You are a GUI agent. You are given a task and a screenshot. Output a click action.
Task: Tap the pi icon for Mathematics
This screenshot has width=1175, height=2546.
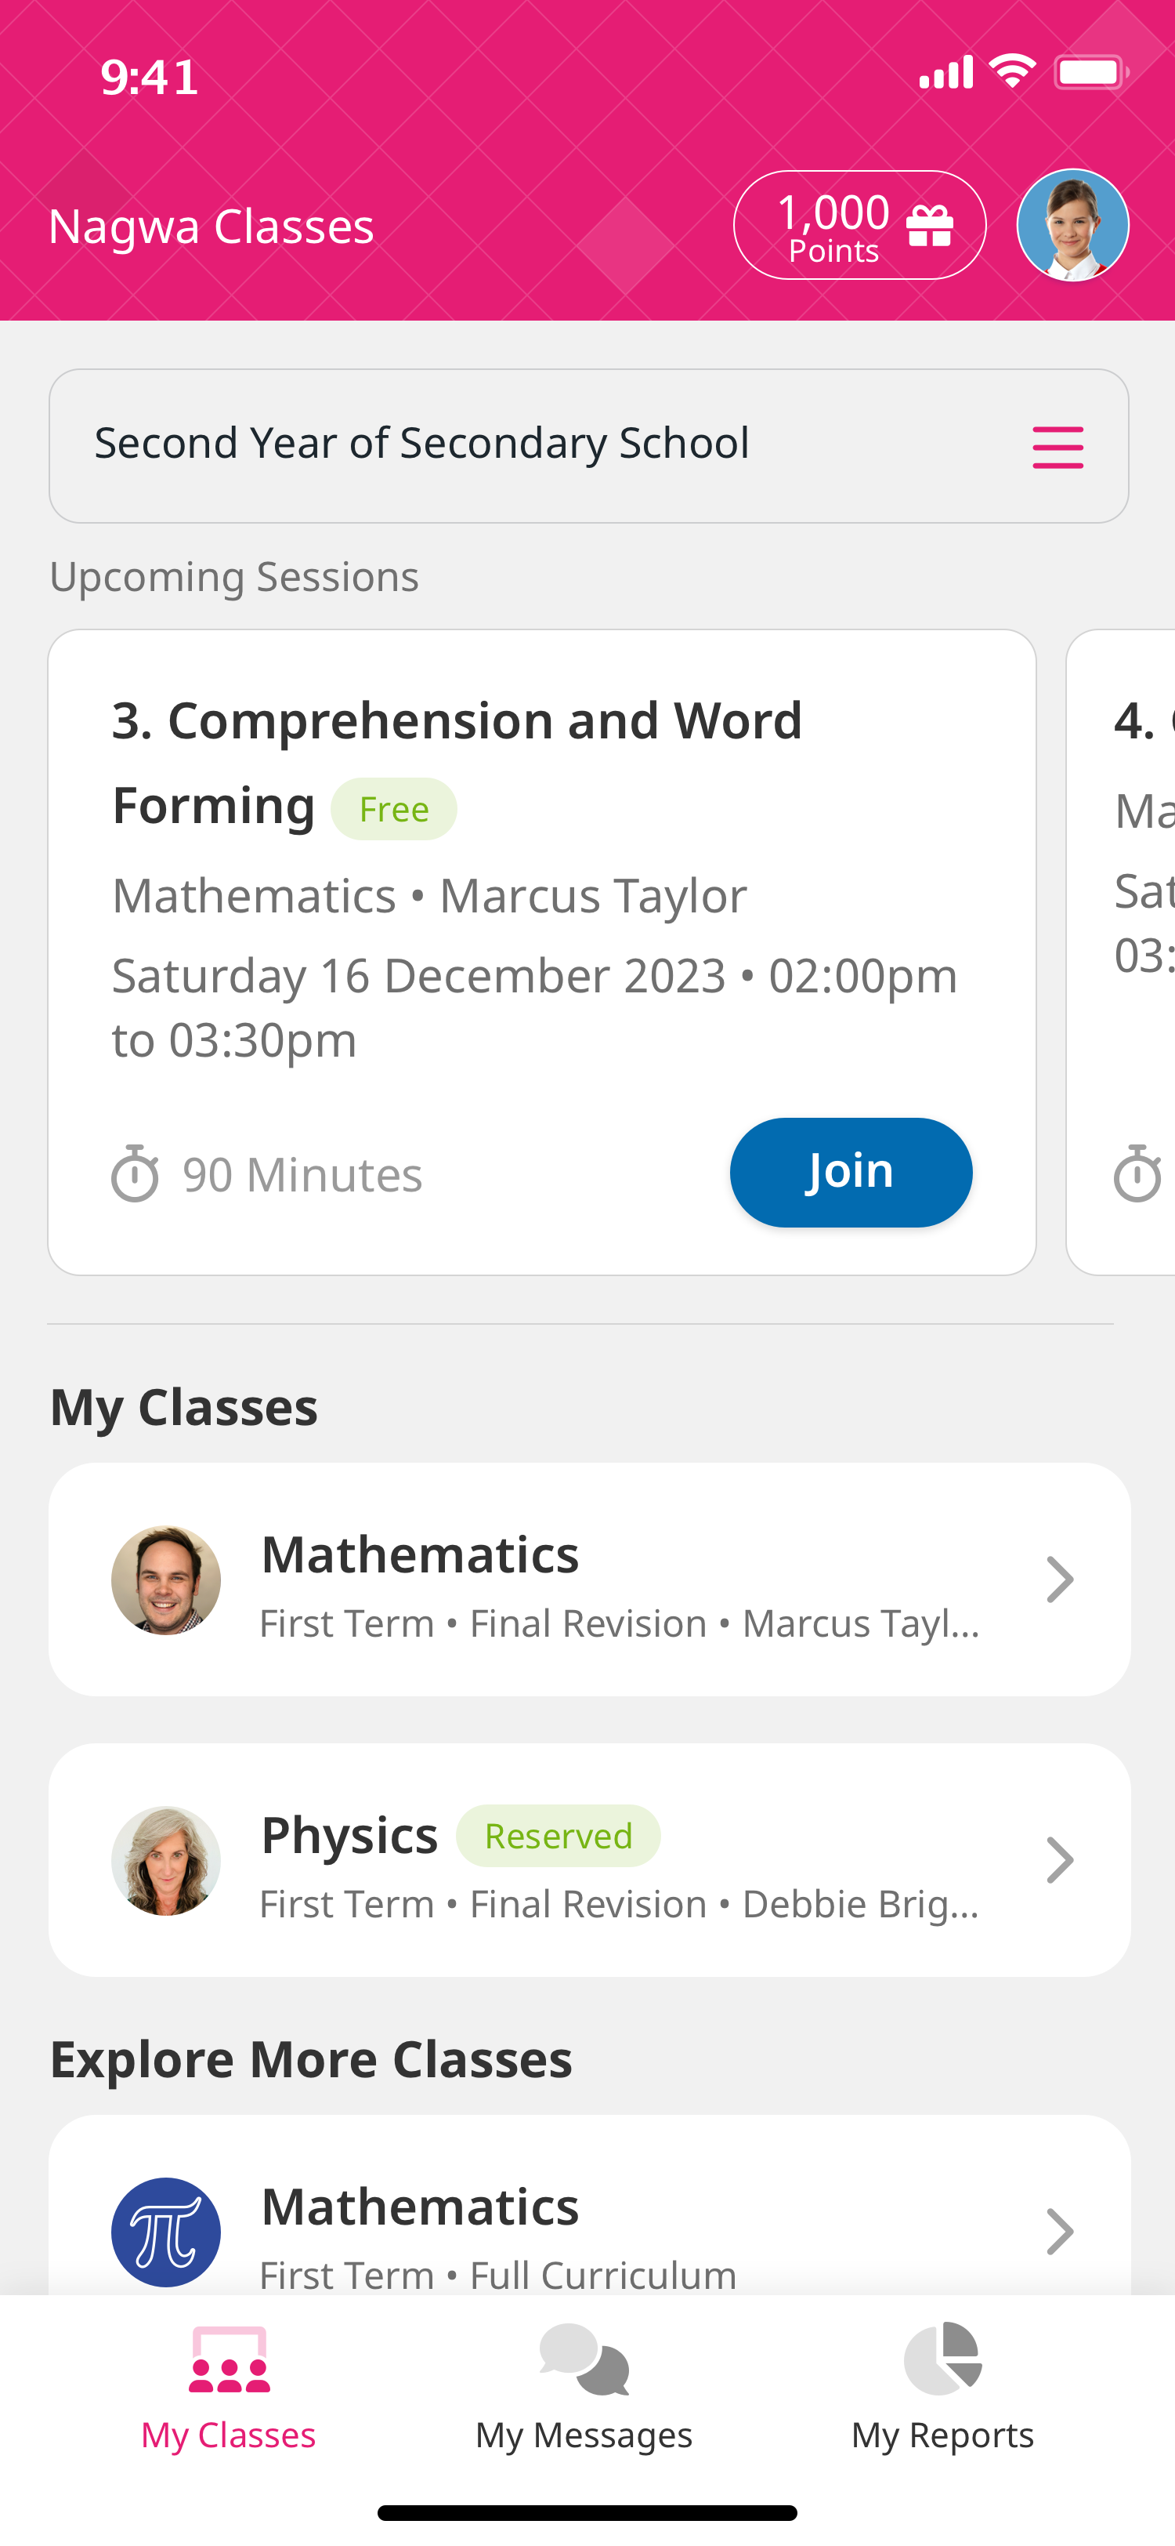(166, 2231)
